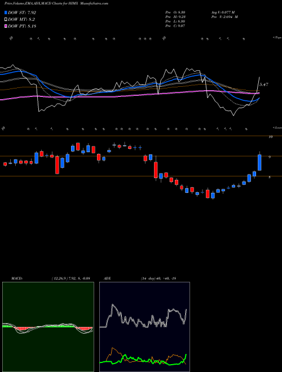
Task: Click the 5.47 value beside the EMA lines
Action: (x=264, y=85)
